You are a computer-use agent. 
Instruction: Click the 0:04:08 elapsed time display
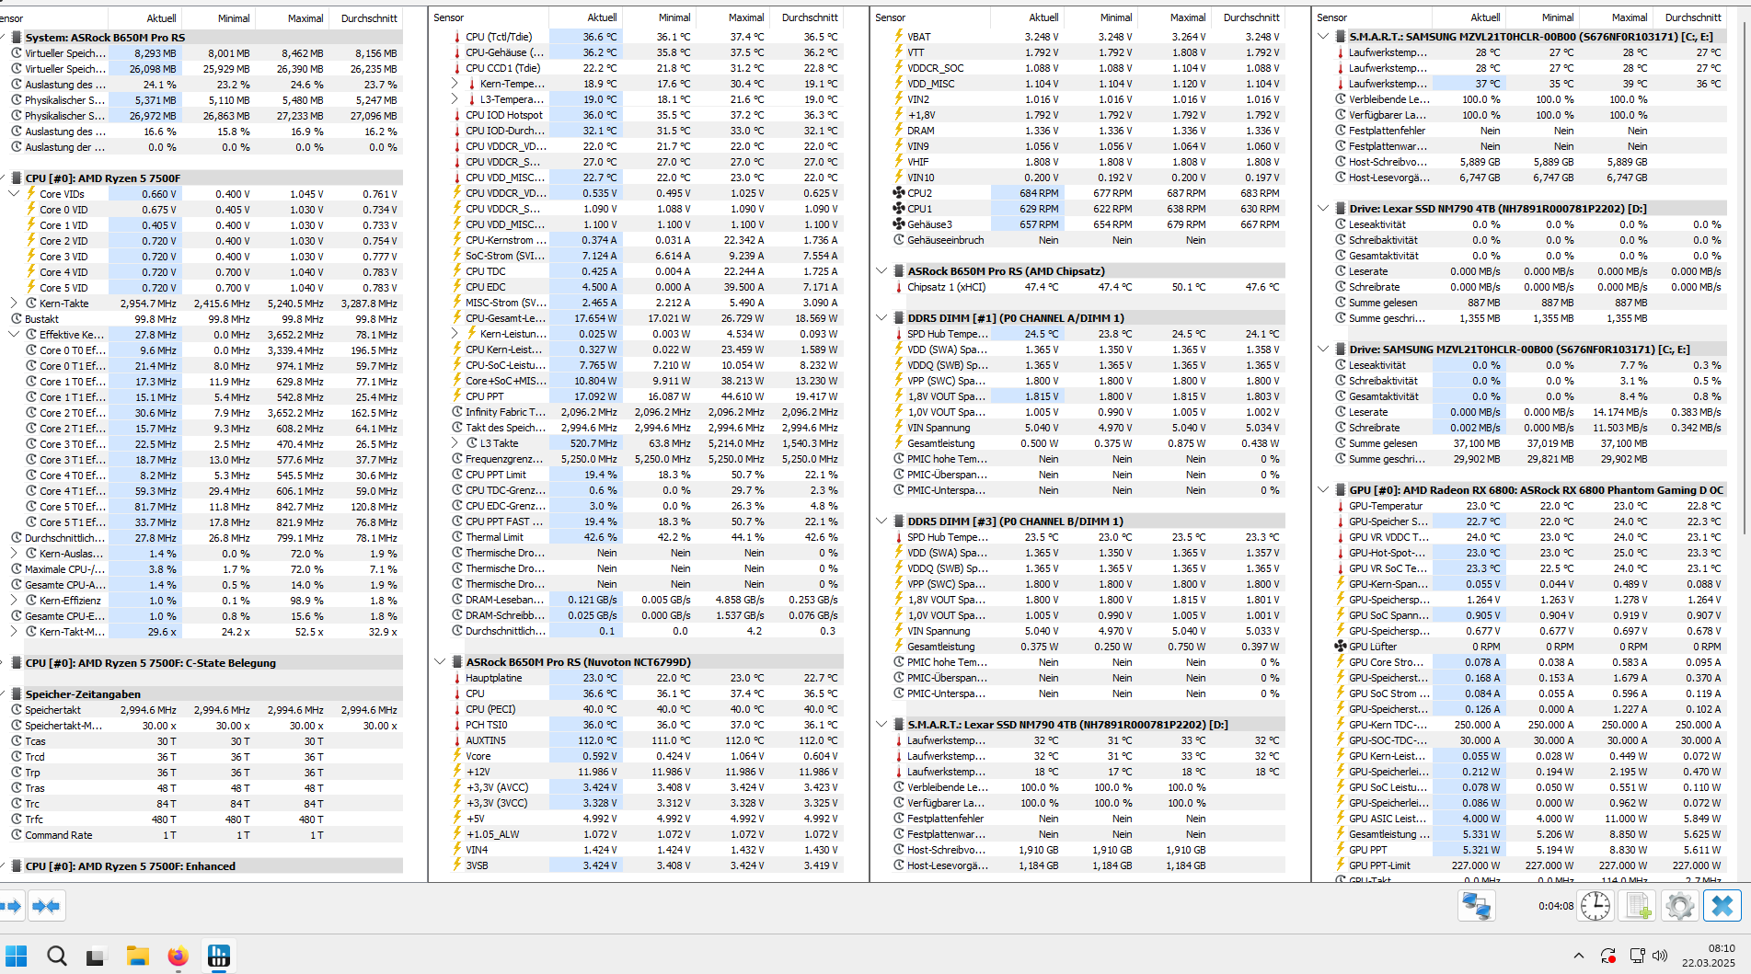(x=1556, y=906)
